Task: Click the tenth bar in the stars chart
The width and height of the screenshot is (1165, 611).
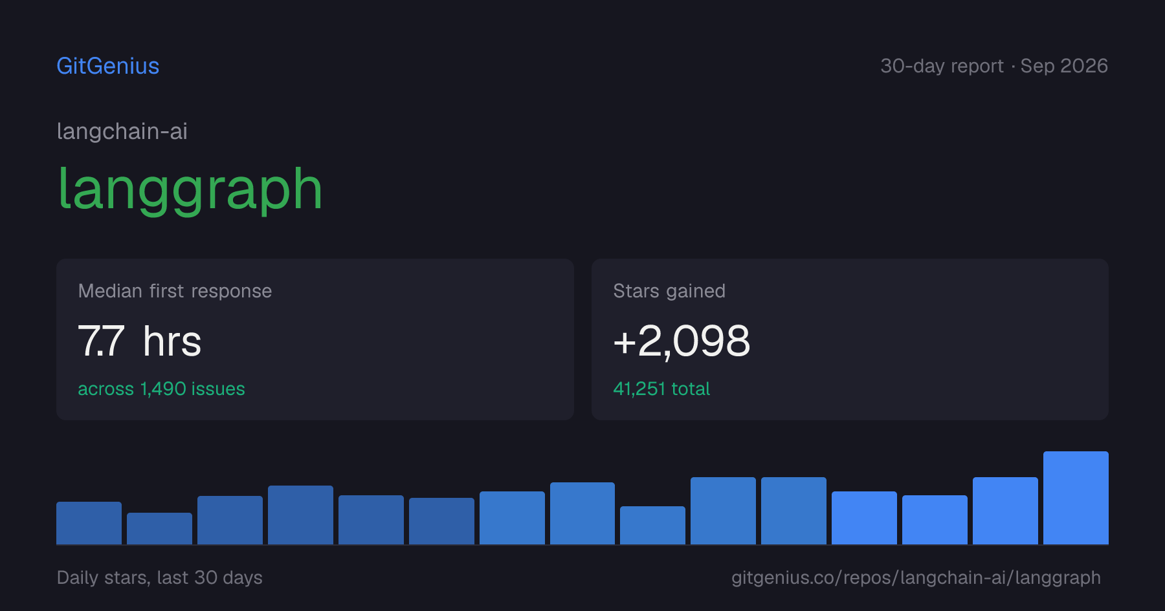Action: pos(723,511)
